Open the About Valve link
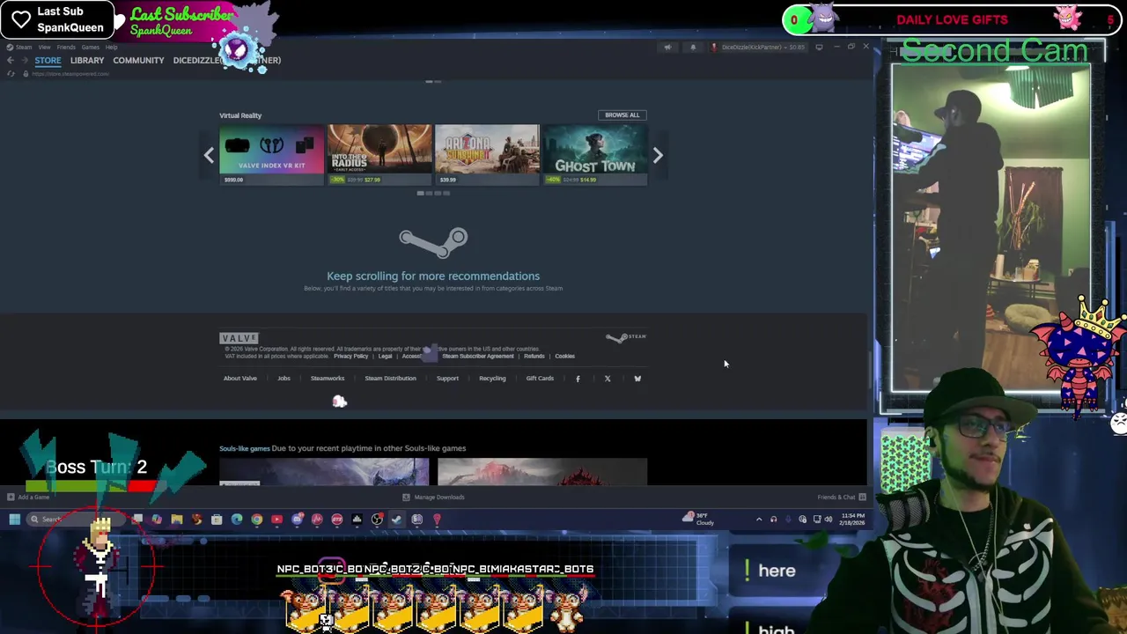The width and height of the screenshot is (1127, 634). tap(240, 378)
